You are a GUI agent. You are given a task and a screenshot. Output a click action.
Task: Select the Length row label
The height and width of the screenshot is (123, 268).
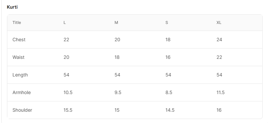click(x=20, y=75)
